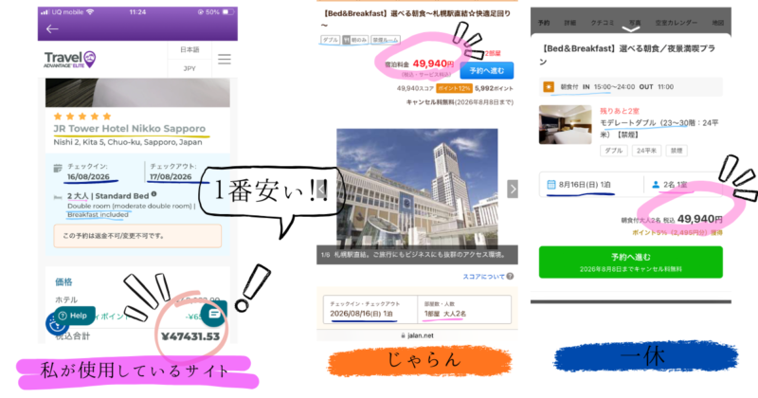
Task: Switch to the 詳細 tab on Ikyu
Action: pyautogui.click(x=570, y=23)
